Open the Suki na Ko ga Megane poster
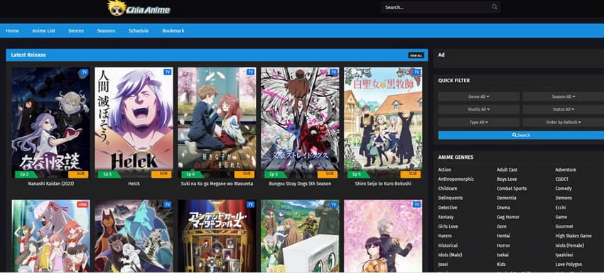This screenshot has height=273, width=604. [217, 123]
